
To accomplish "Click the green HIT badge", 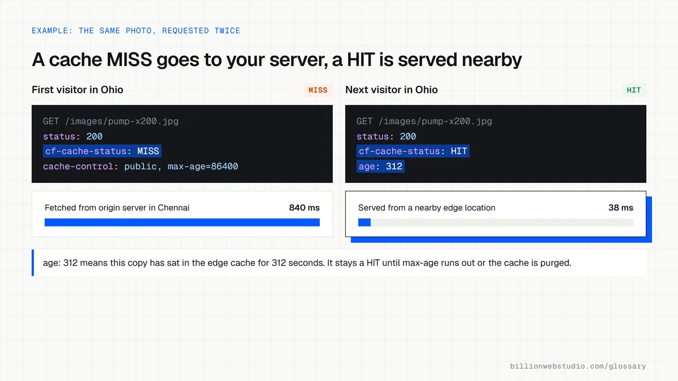I will tap(634, 90).
